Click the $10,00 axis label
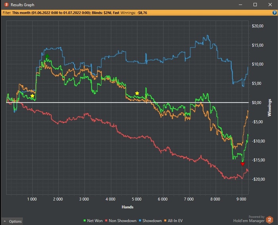This screenshot has width=278, height=225. (x=258, y=64)
